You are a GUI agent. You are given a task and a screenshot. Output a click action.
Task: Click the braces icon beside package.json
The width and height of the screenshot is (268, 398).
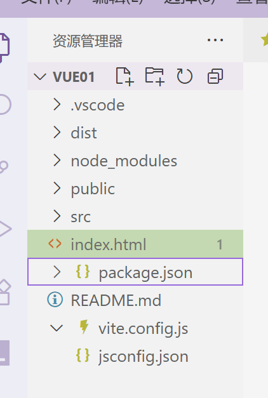(x=83, y=272)
